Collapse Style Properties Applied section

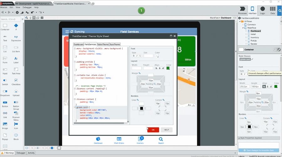click(239, 138)
